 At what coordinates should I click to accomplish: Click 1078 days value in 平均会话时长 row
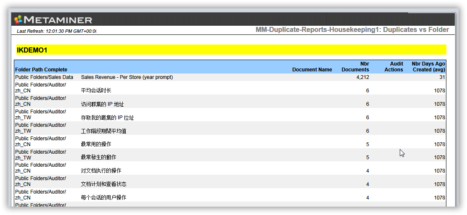pyautogui.click(x=440, y=91)
